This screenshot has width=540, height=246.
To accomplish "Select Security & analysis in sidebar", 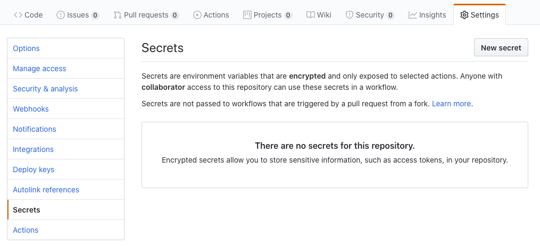I will pos(45,89).
